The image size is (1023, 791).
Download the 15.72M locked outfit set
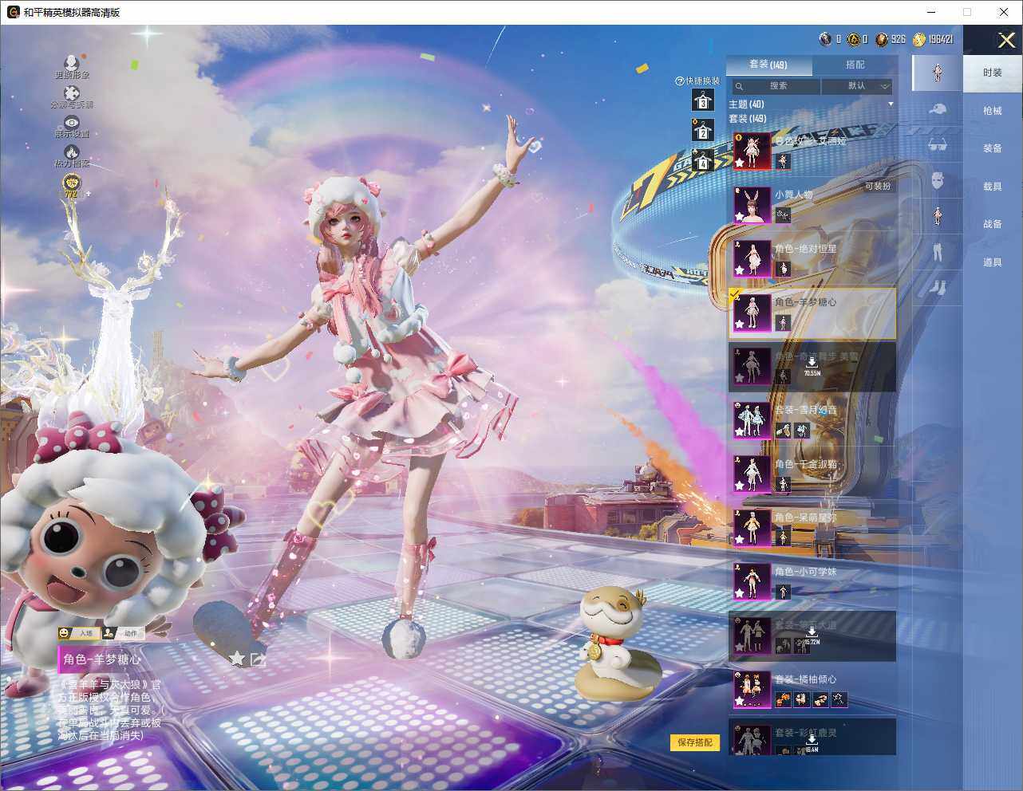click(x=812, y=634)
